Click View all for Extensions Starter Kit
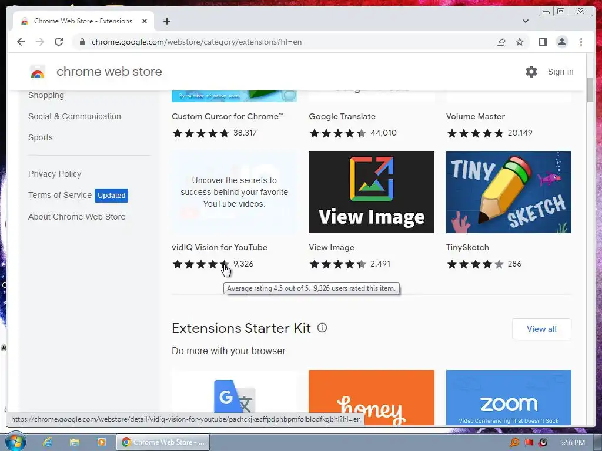The image size is (602, 451). click(541, 329)
